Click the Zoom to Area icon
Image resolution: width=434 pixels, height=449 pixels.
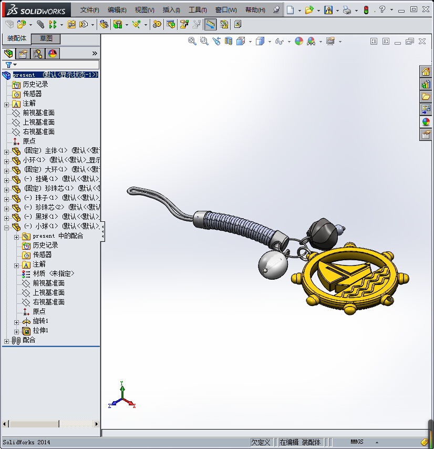204,41
